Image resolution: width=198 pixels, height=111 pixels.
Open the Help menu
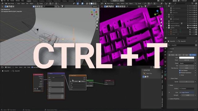tap(23, 1)
